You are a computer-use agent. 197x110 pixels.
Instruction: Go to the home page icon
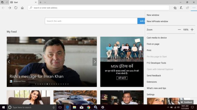coord(22,8)
